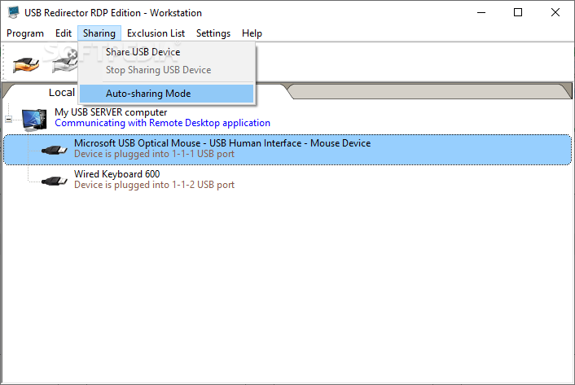The image size is (575, 385).
Task: Select My USB SERVER computer entry
Action: (x=111, y=112)
